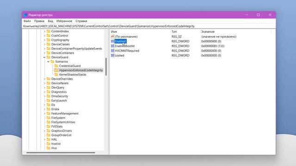Click the HVCIMATRequired DWORD icon
The height and width of the screenshot is (166, 296).
point(112,51)
